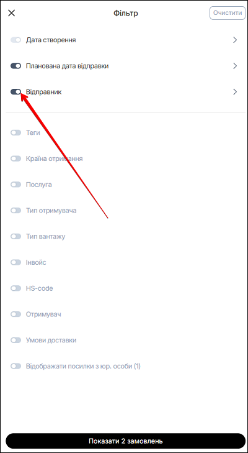The width and height of the screenshot is (248, 453).
Task: Activate the Інвойс filter switch
Action: coord(16,262)
